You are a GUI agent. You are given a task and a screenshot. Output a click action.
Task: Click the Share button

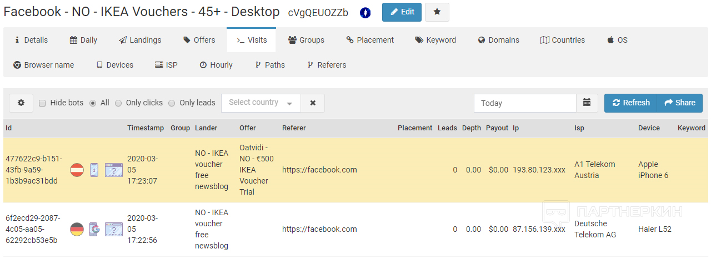point(680,103)
